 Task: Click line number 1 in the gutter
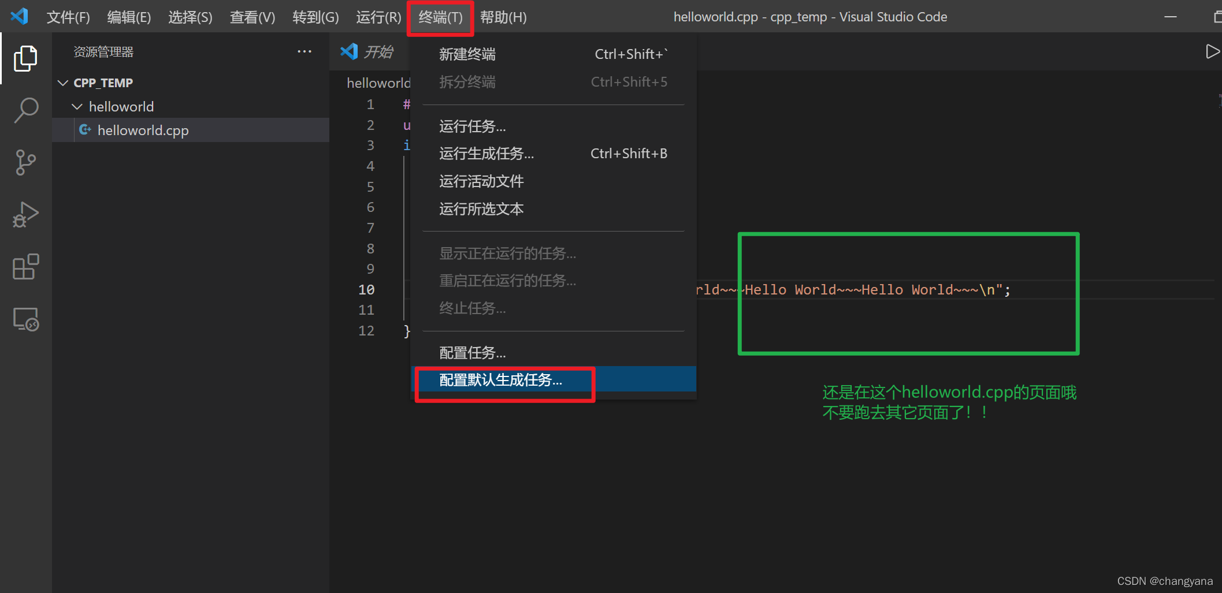point(370,105)
